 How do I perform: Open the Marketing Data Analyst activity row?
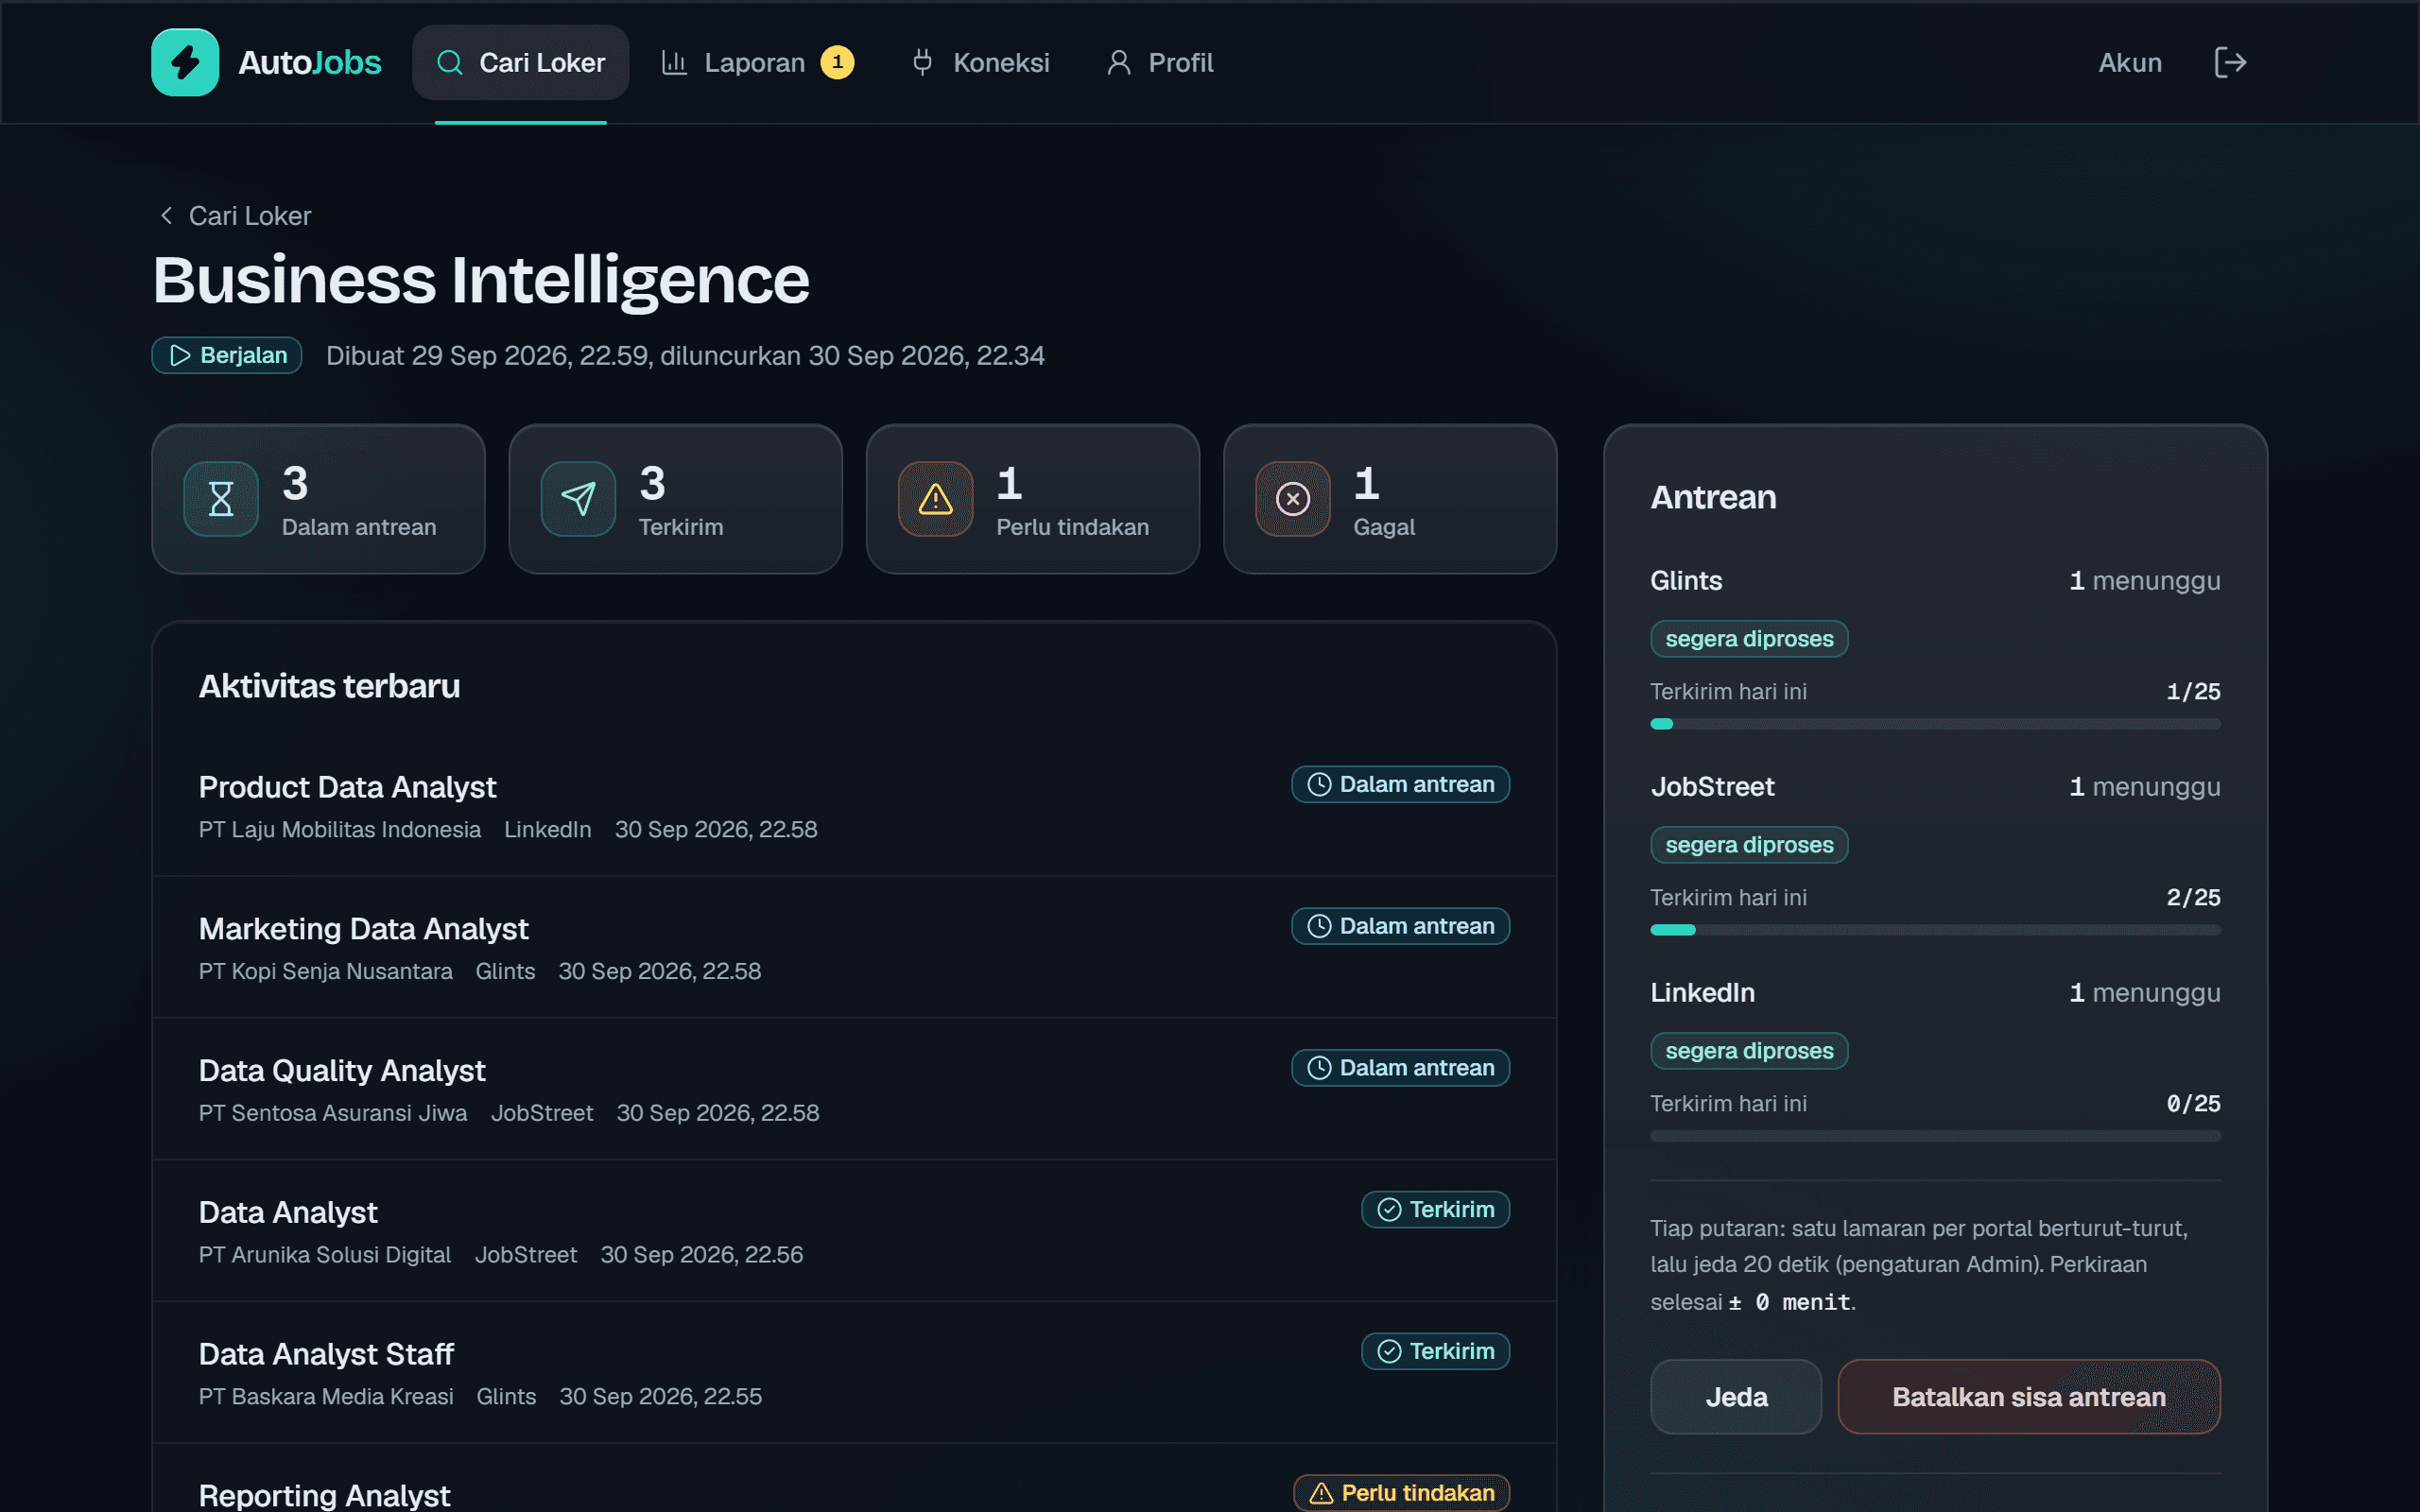point(854,947)
